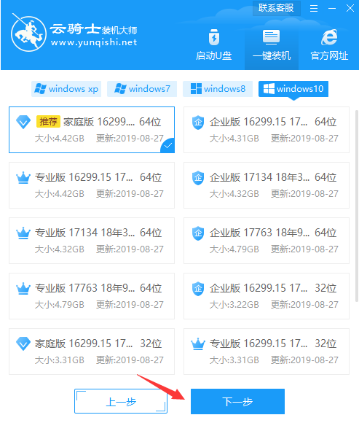Select 专业版 16299.15 32位 system option
Viewport: 359px width, 423px height.
pos(267,352)
